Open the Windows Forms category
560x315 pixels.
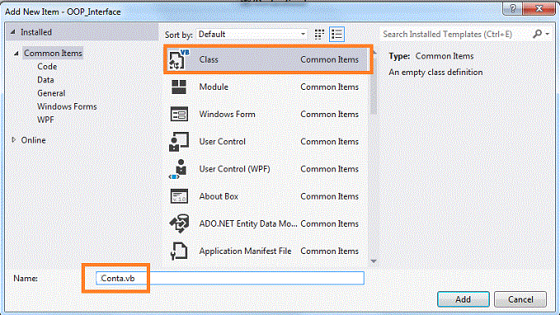(x=67, y=106)
